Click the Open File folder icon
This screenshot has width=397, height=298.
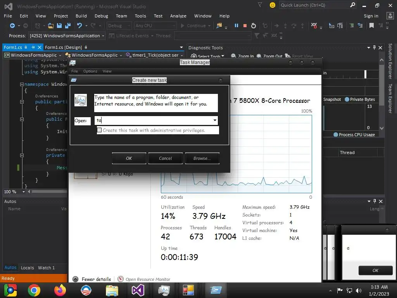(51, 26)
